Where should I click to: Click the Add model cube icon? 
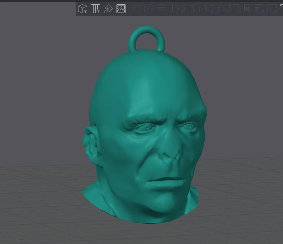coord(83,9)
